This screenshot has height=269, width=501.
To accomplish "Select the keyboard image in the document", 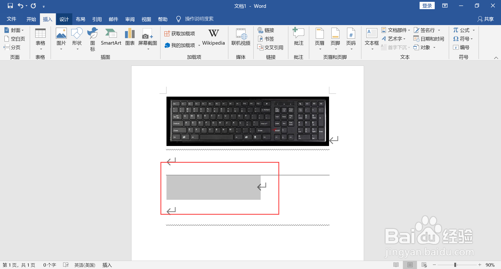I will [x=248, y=121].
